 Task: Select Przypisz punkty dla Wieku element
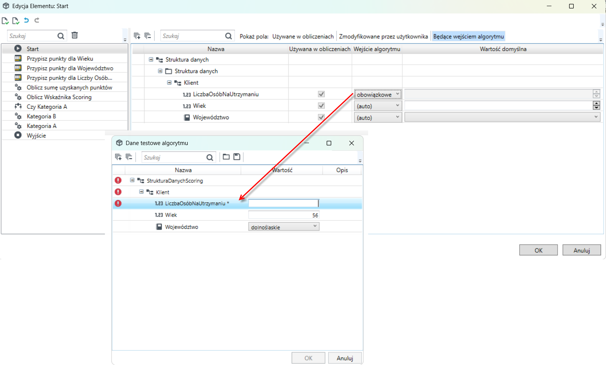coord(65,58)
